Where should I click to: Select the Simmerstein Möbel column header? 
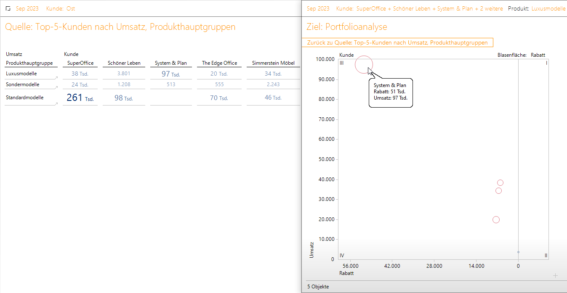pyautogui.click(x=273, y=63)
